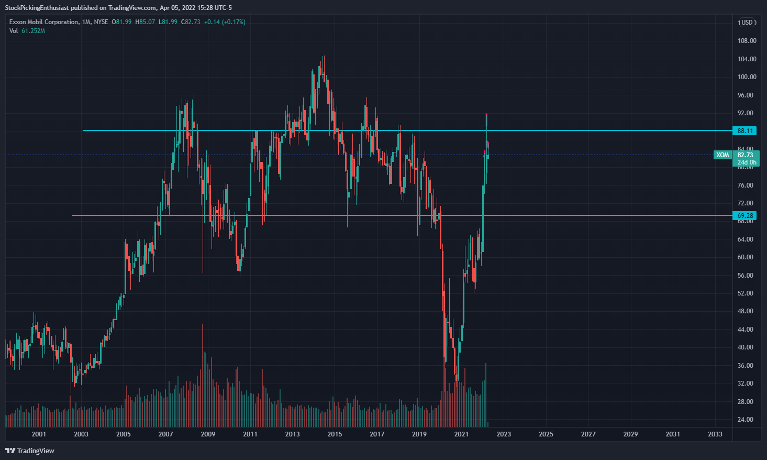Click the TradingView logo at bottom left
The image size is (767, 460).
(29, 451)
